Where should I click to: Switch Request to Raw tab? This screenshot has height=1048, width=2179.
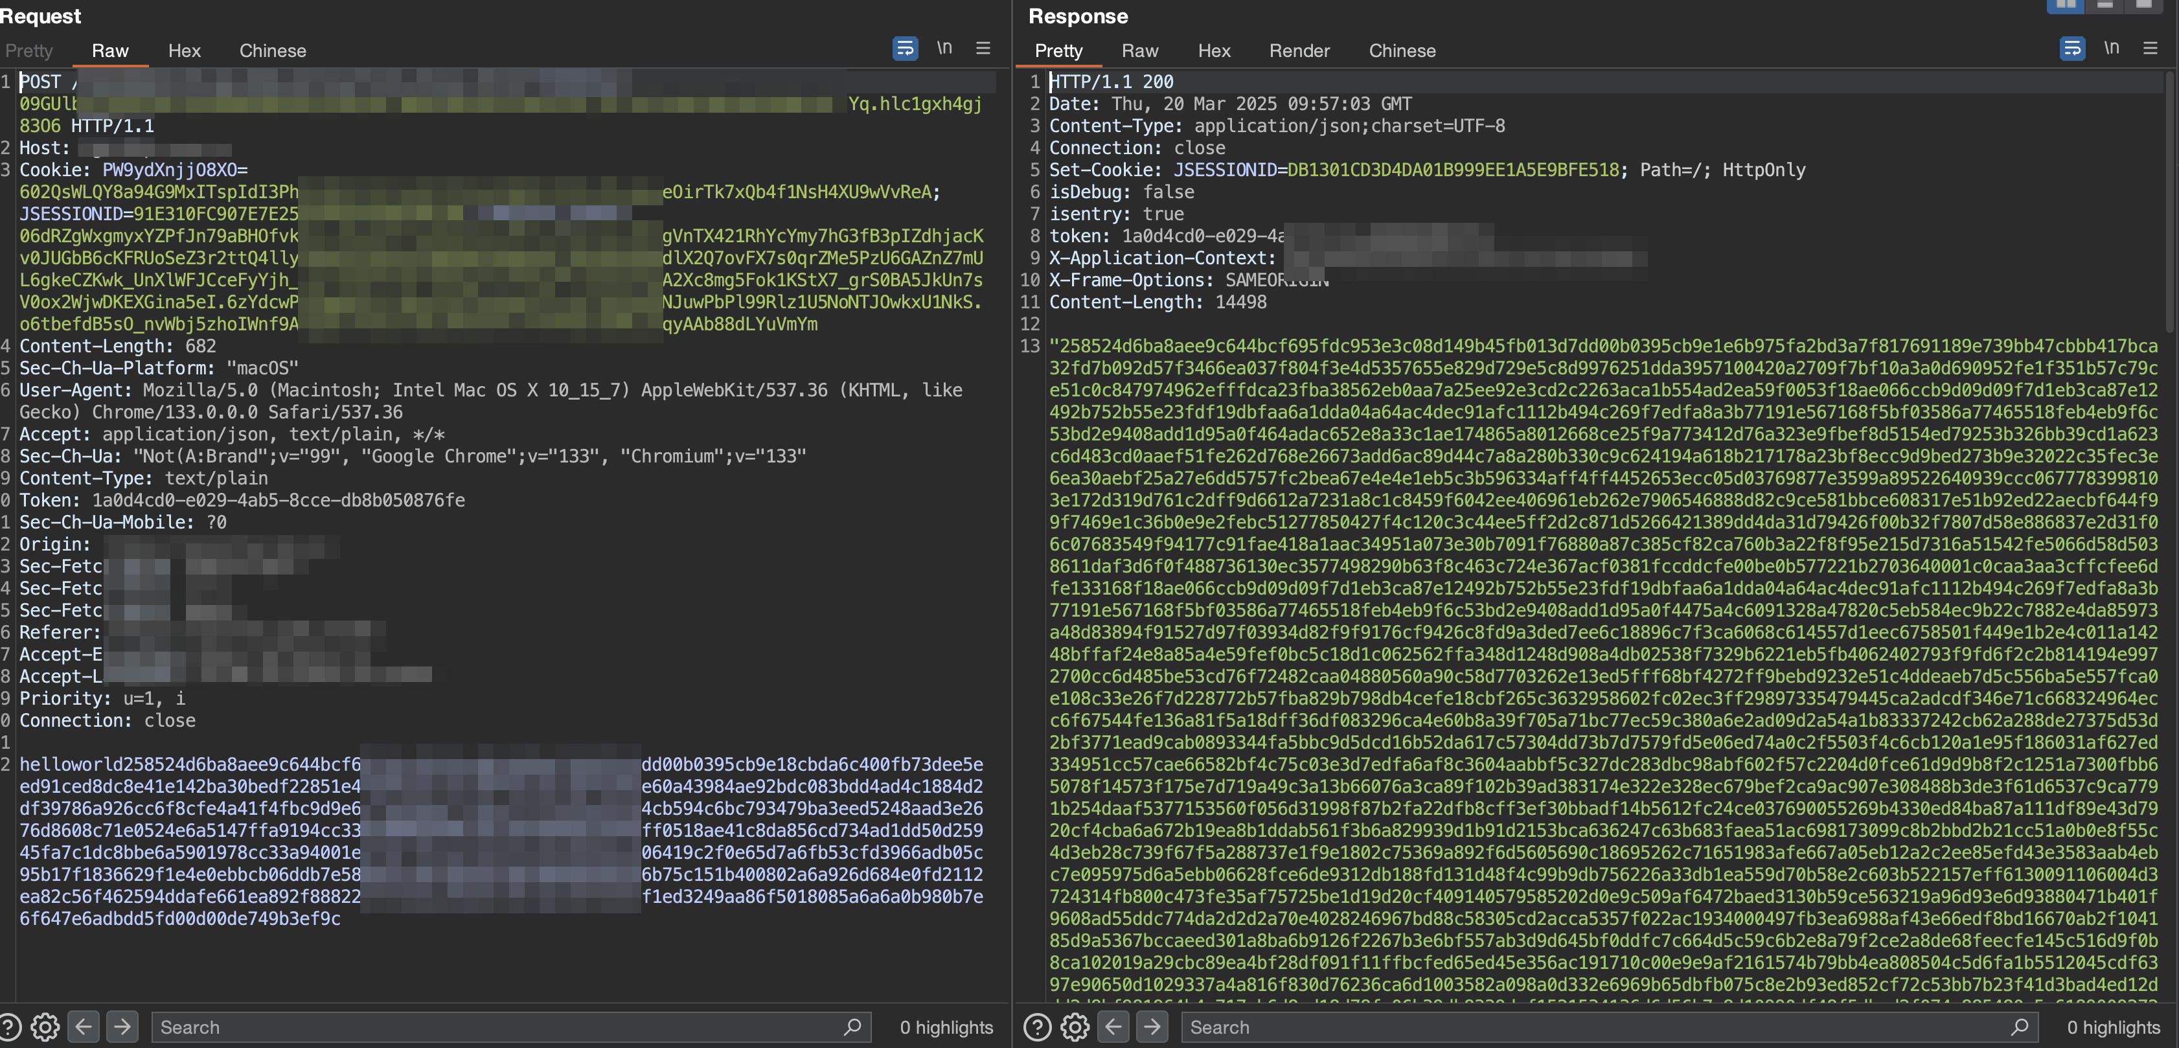(110, 51)
